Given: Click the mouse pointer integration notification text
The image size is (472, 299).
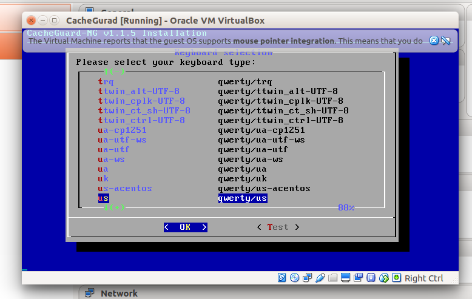Looking at the screenshot, I should [226, 41].
